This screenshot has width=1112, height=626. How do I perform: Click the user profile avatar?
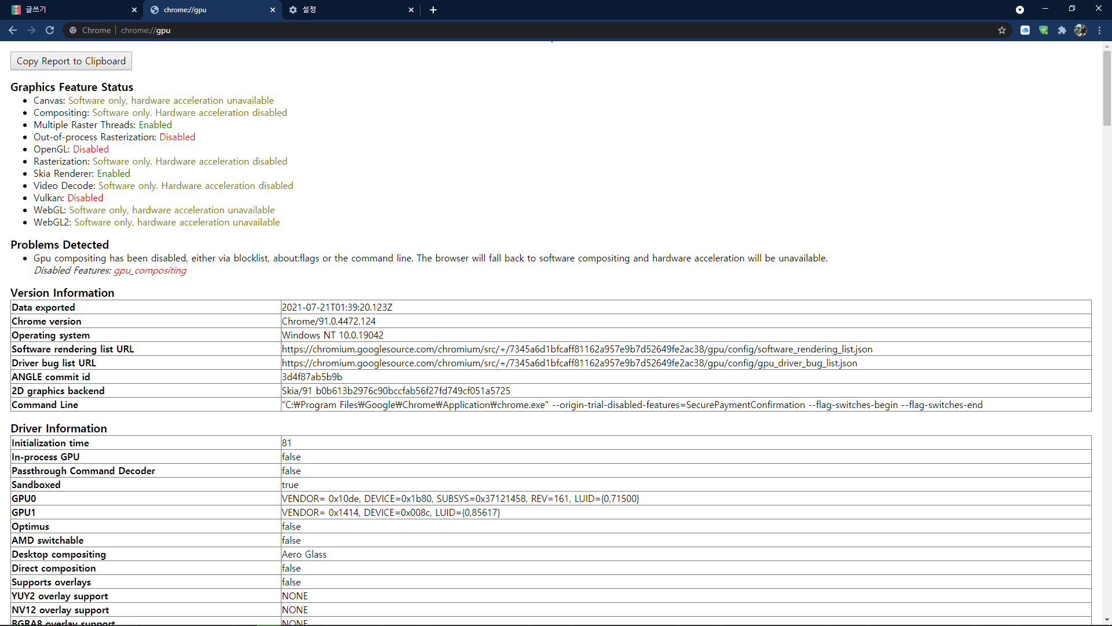pyautogui.click(x=1081, y=30)
